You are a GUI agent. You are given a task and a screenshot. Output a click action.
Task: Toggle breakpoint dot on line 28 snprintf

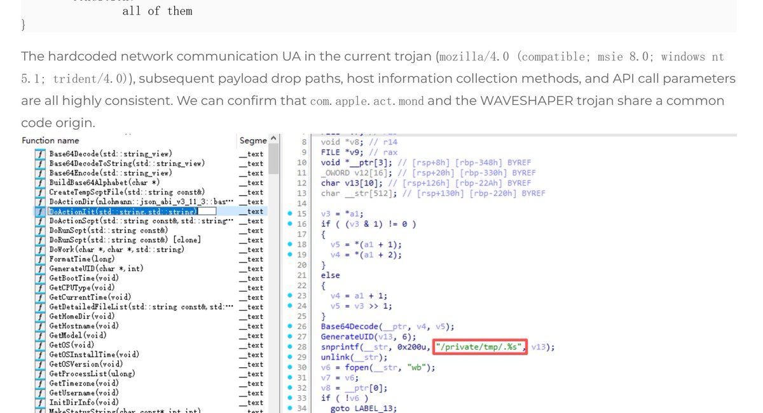coord(289,347)
